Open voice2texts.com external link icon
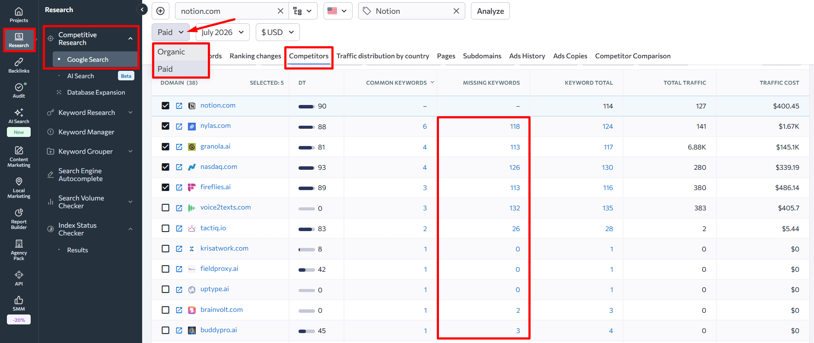This screenshot has width=814, height=343. click(179, 208)
